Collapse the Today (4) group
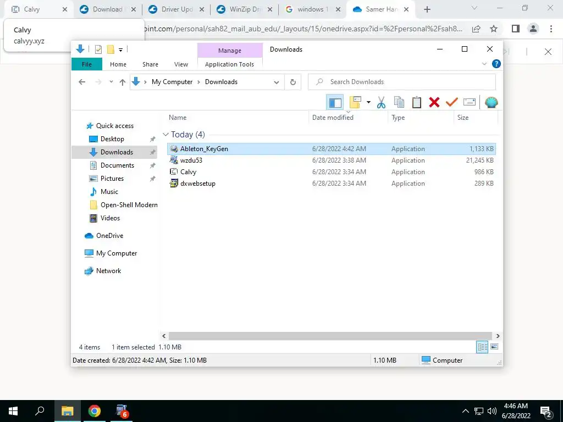This screenshot has width=563, height=422. [x=165, y=135]
